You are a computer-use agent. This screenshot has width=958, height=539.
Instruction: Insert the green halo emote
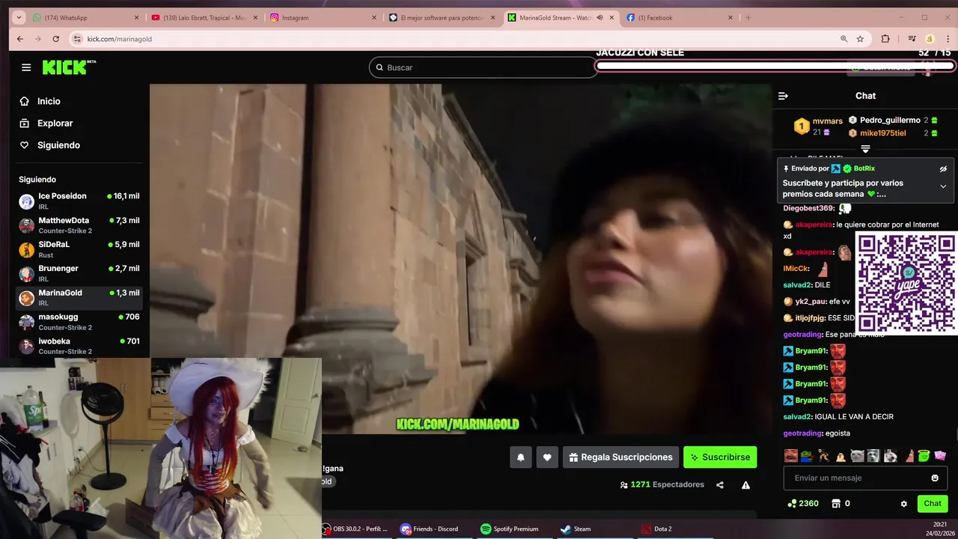pos(924,456)
